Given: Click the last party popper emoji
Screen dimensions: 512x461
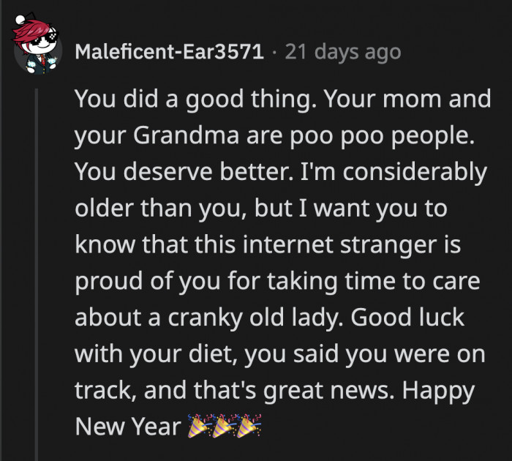Looking at the screenshot, I should coord(249,427).
